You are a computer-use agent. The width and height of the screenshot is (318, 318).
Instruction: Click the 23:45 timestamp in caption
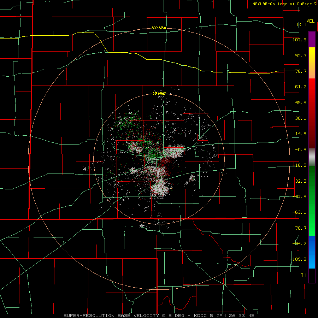coord(246,316)
